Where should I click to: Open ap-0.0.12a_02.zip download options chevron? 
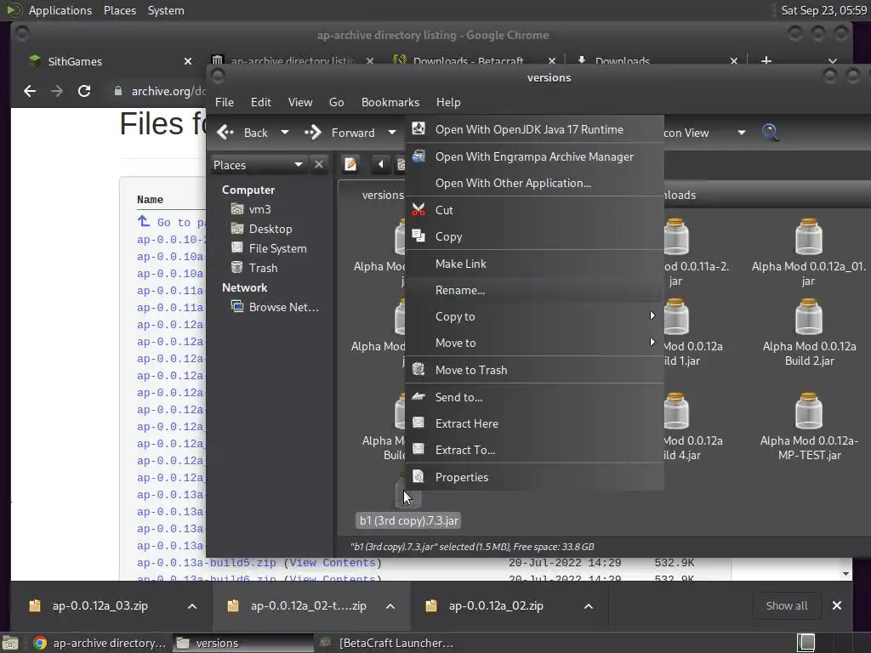tap(589, 605)
